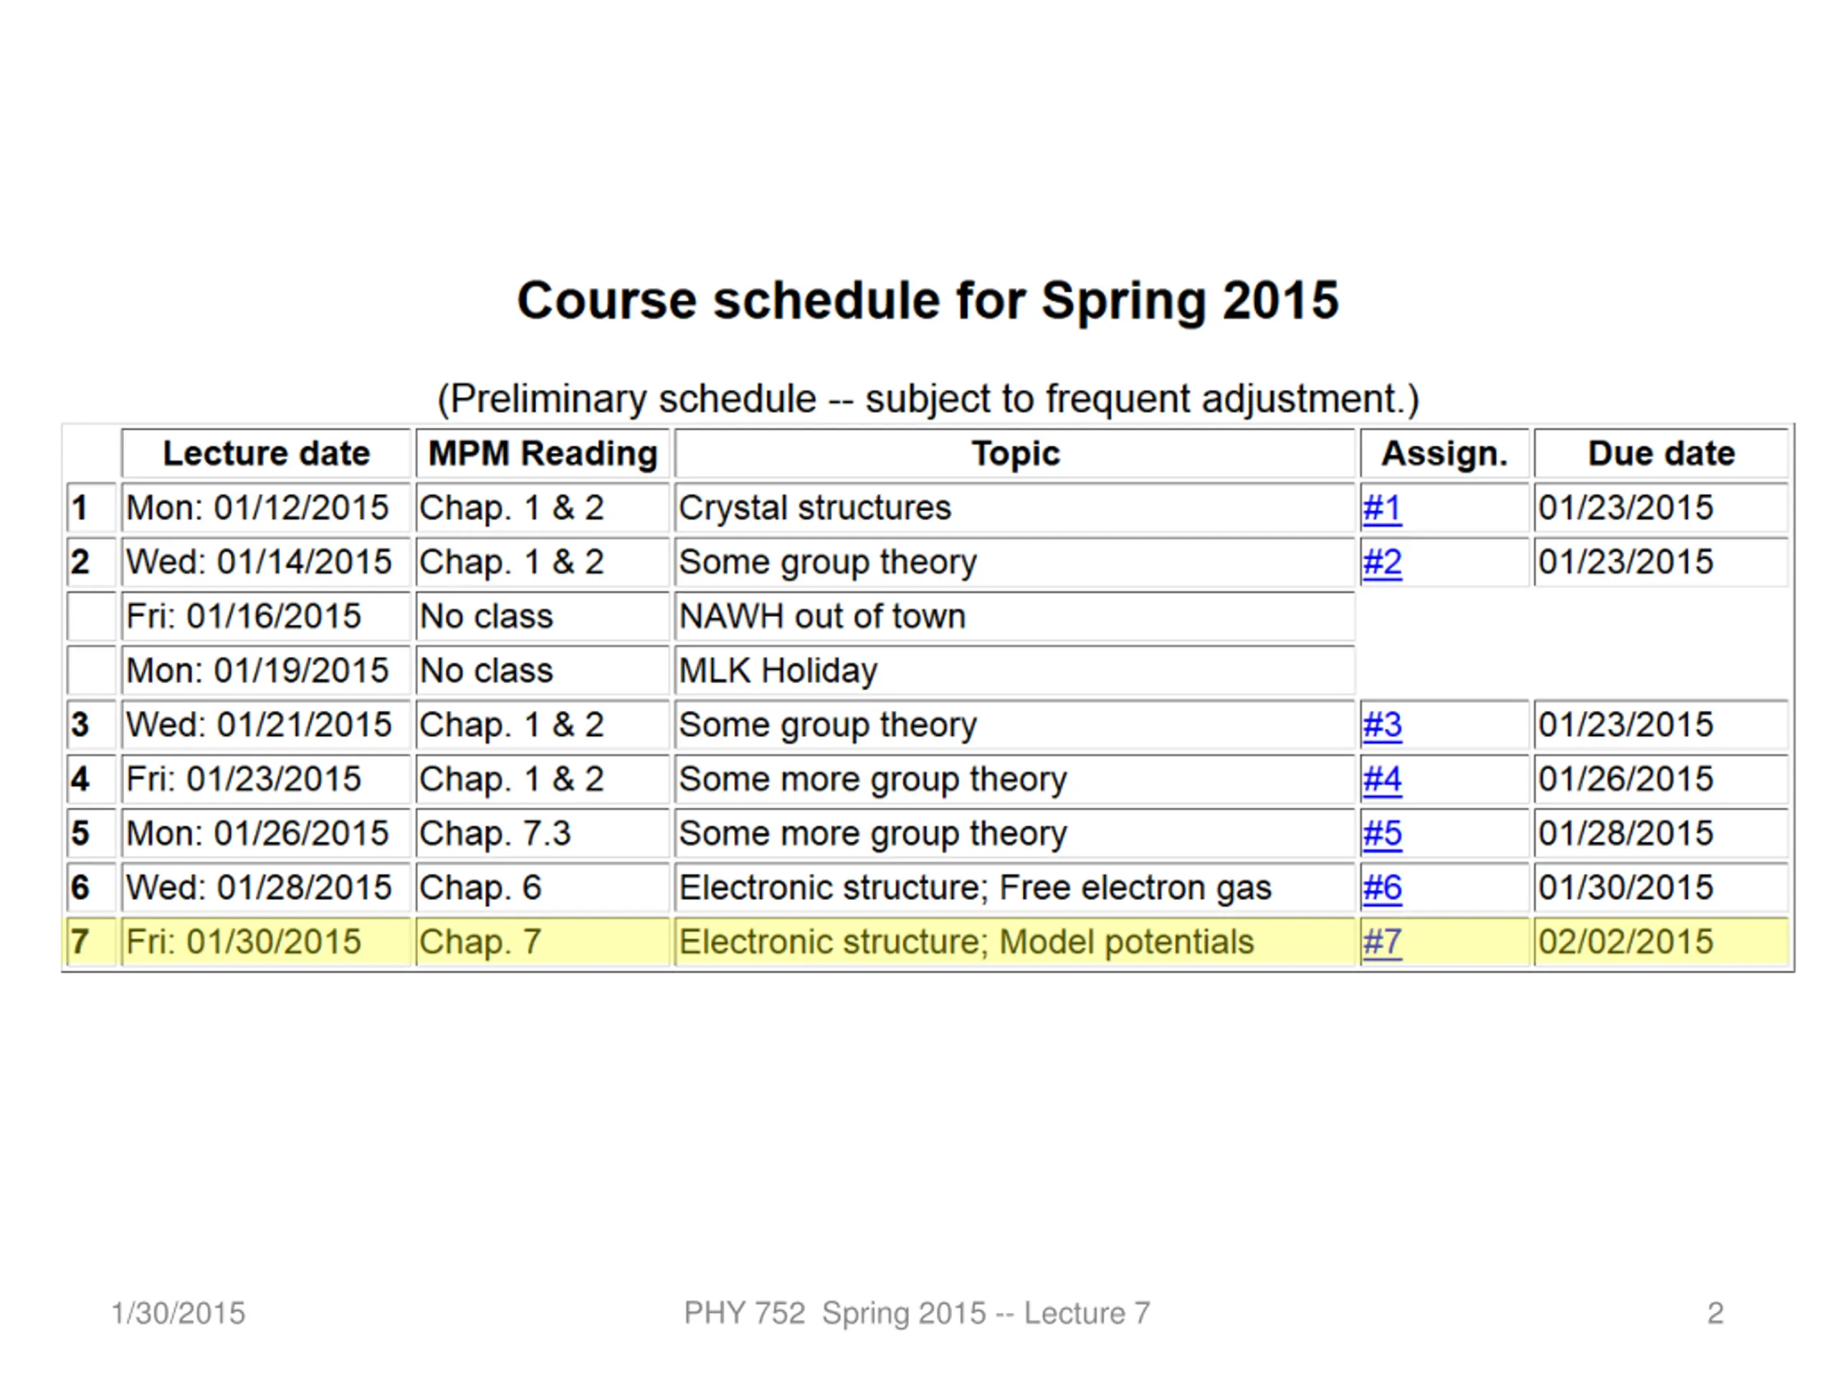Click the Fri: 01/30/2015 lecture date cell
Image resolution: width=1835 pixels, height=1376 pixels.
pyautogui.click(x=267, y=942)
